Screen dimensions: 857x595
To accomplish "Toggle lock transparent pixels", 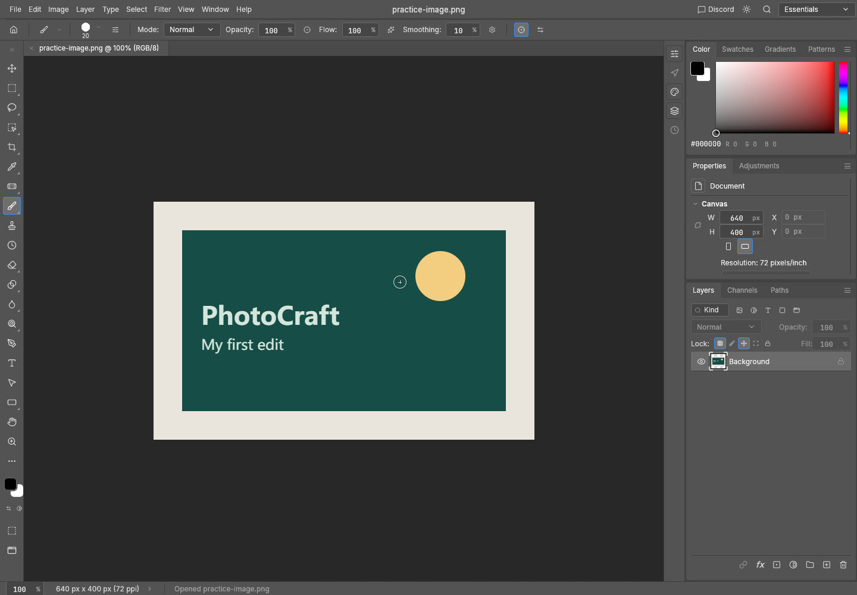I will [x=720, y=343].
